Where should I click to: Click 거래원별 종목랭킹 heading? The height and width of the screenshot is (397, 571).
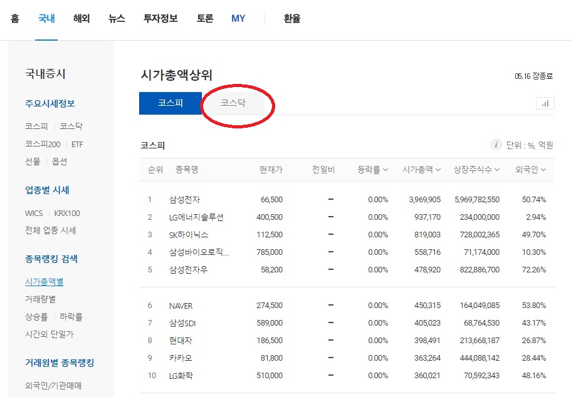point(60,363)
